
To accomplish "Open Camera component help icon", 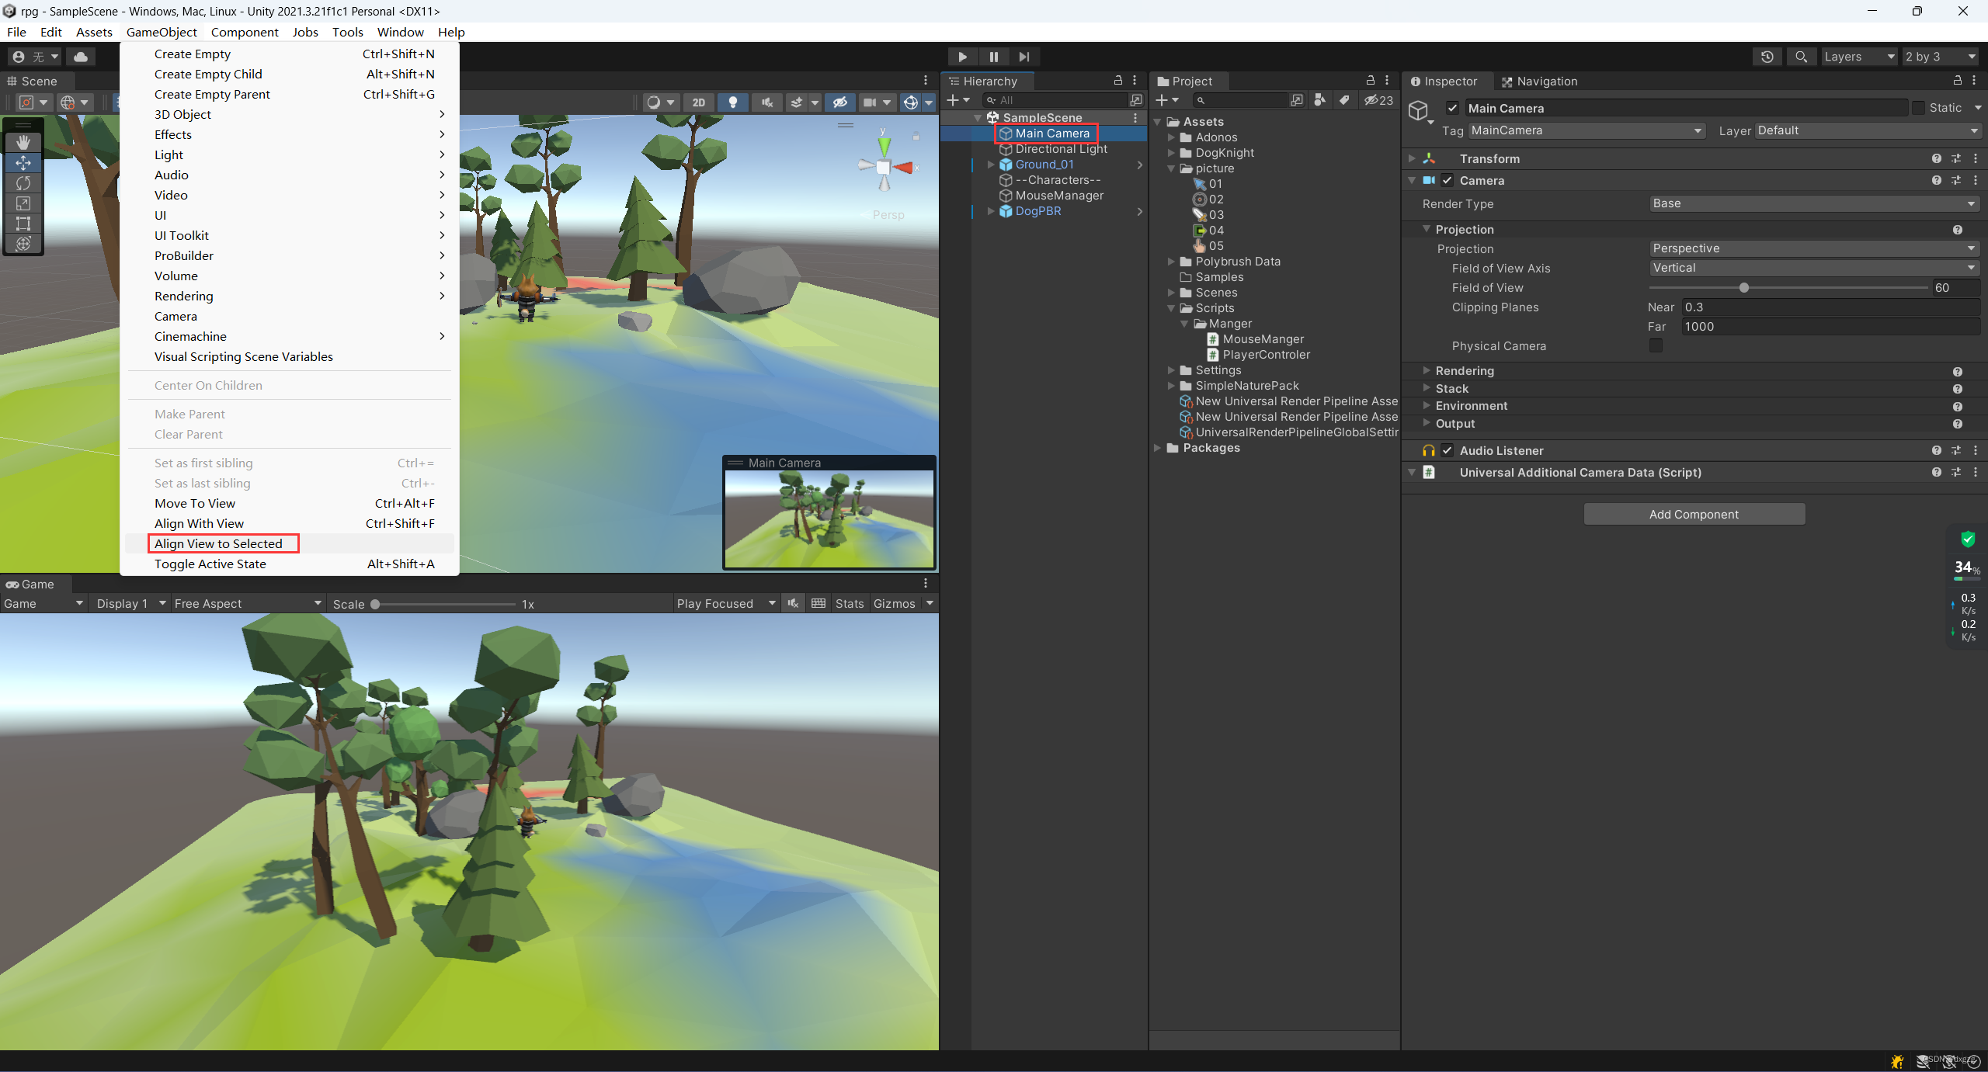I will click(x=1937, y=180).
